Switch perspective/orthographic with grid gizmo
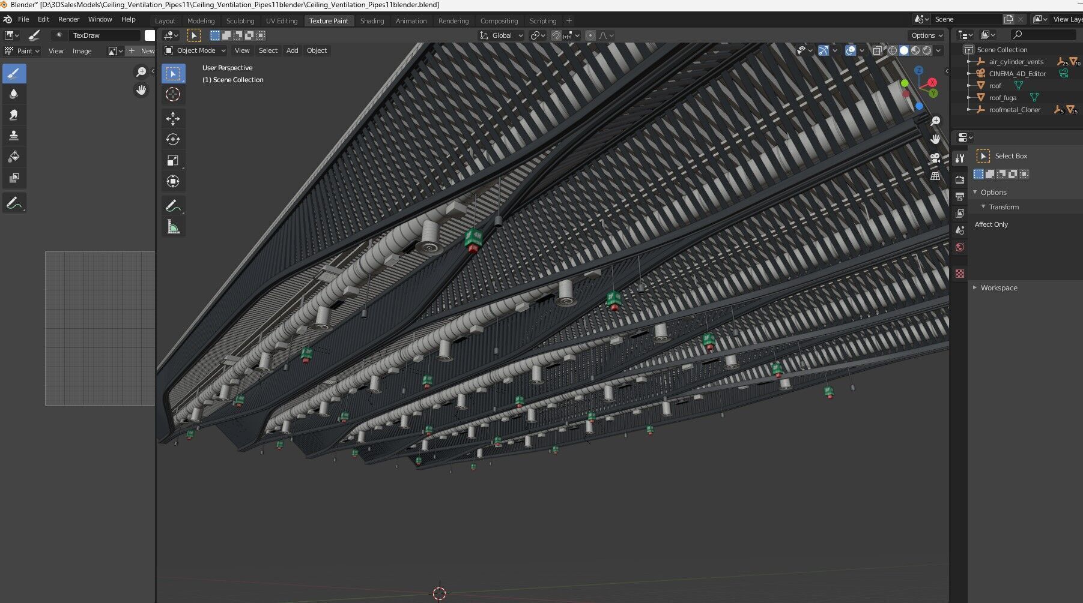 click(x=935, y=176)
